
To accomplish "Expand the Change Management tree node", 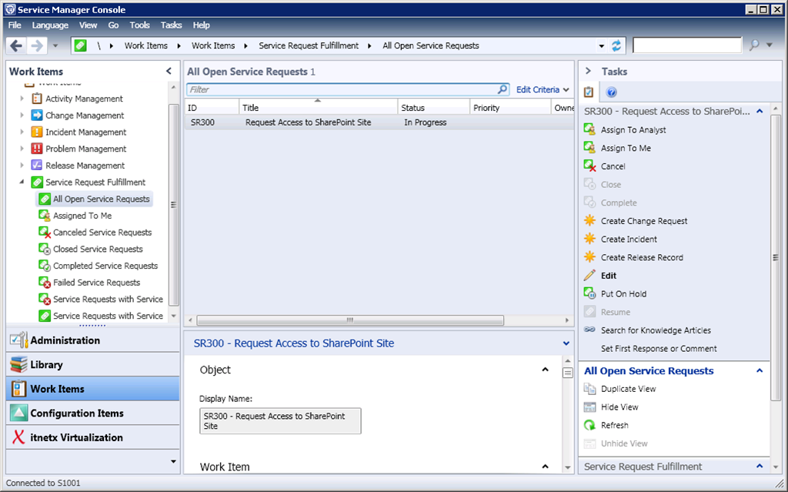I will coord(22,115).
